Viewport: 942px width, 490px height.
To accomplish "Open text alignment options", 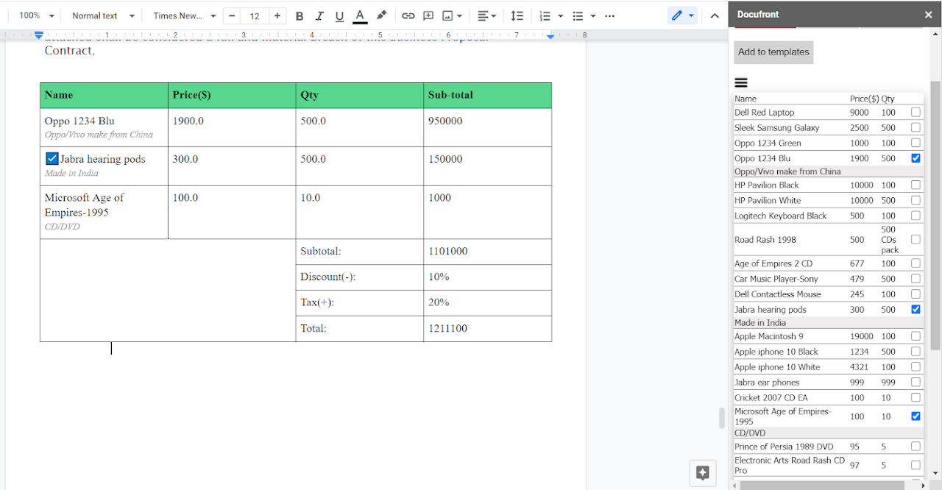I will [486, 15].
